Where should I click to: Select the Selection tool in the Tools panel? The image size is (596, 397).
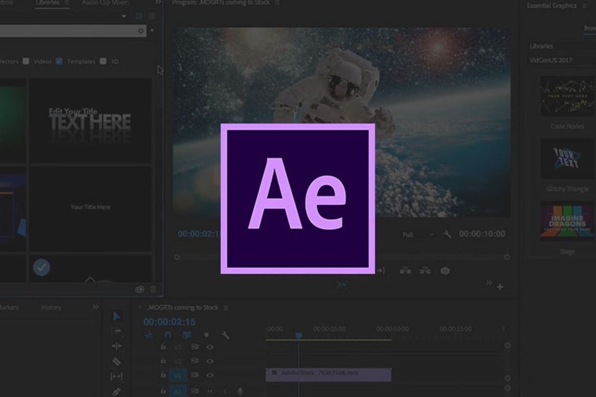[116, 316]
